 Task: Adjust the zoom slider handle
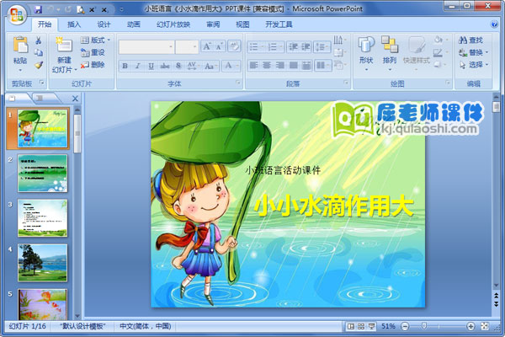click(424, 326)
